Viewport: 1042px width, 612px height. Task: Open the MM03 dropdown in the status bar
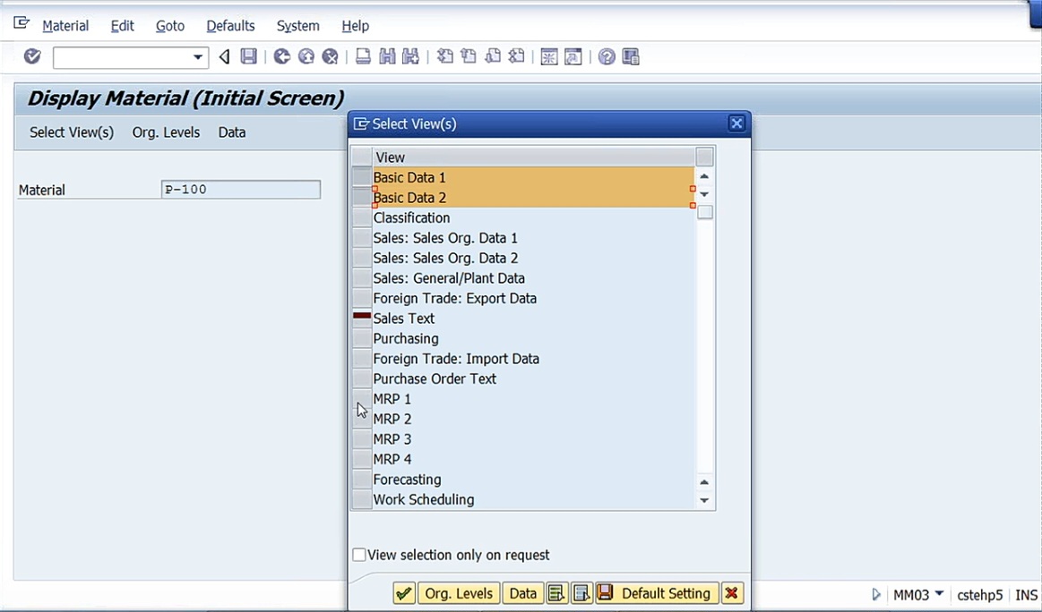point(939,593)
